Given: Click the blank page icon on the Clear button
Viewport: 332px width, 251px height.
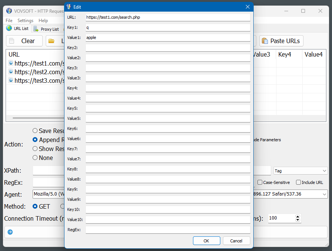Looking at the screenshot, I should pyautogui.click(x=12, y=40).
